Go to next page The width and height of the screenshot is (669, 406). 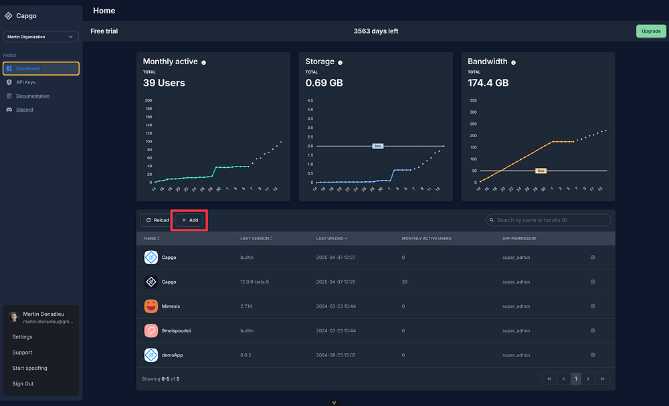point(588,379)
